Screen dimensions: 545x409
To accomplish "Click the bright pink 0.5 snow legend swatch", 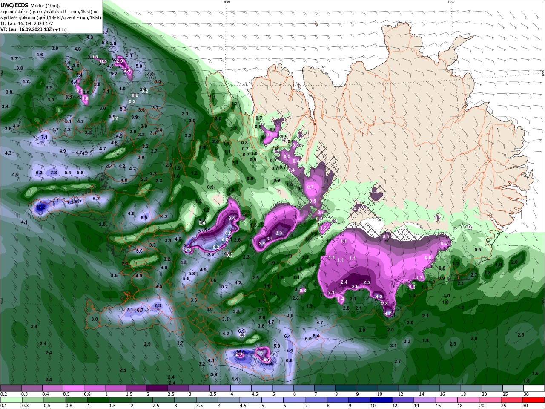I will [x=73, y=388].
